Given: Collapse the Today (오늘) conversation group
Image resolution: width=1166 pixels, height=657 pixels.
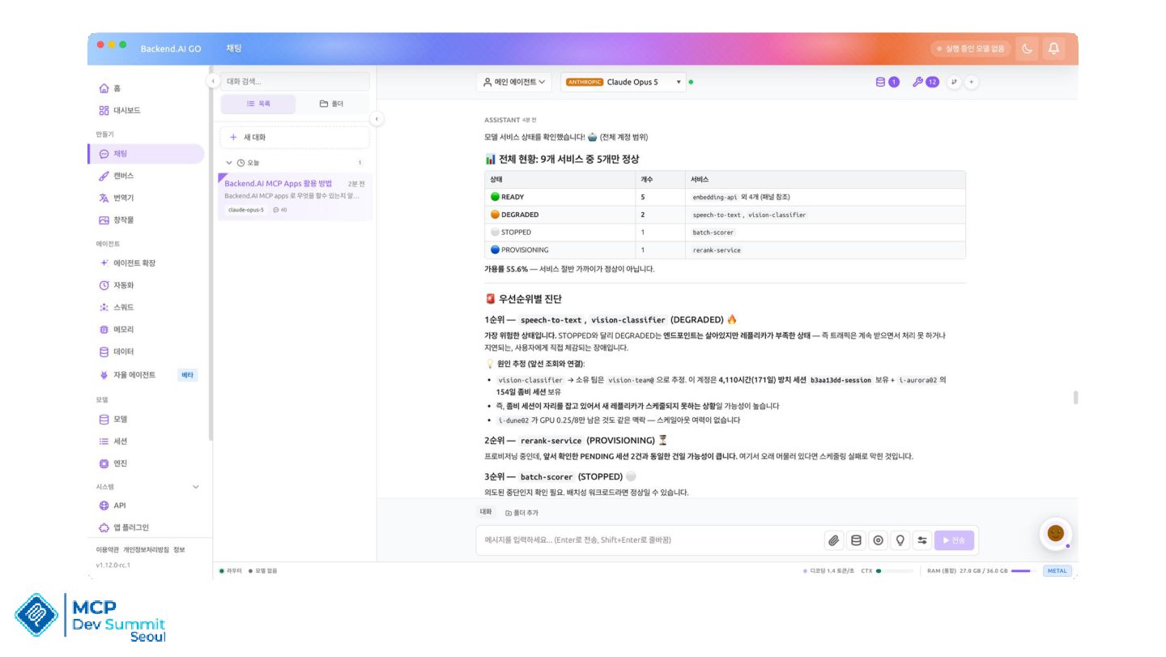Looking at the screenshot, I should click(x=229, y=163).
